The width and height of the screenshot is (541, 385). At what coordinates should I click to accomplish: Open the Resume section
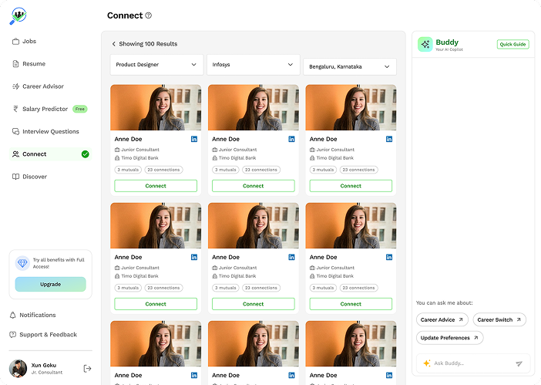point(29,64)
